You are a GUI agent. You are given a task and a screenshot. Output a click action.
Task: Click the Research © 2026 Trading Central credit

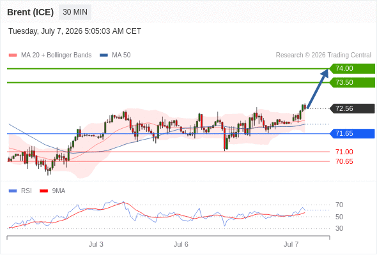[323, 55]
